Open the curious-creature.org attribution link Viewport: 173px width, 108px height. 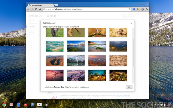[77, 87]
